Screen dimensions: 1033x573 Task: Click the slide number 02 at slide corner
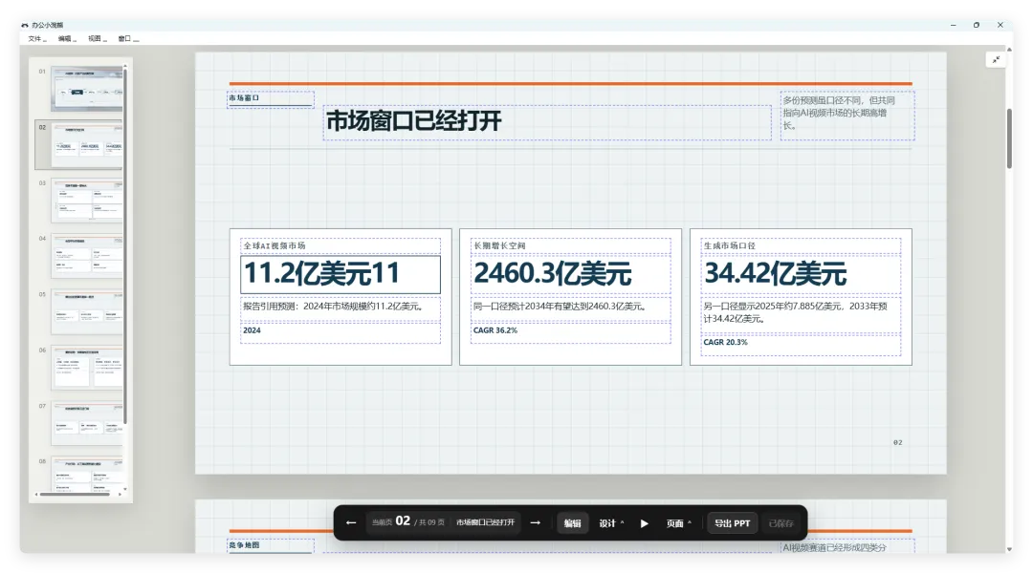click(897, 443)
